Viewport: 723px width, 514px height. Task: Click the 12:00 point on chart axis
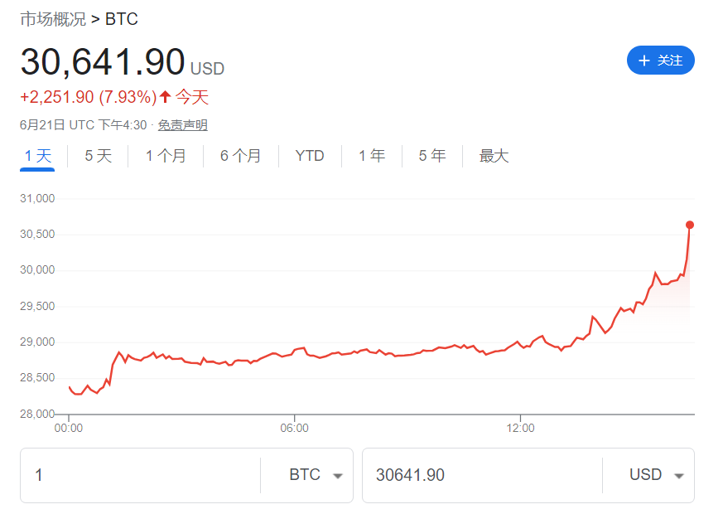[520, 429]
